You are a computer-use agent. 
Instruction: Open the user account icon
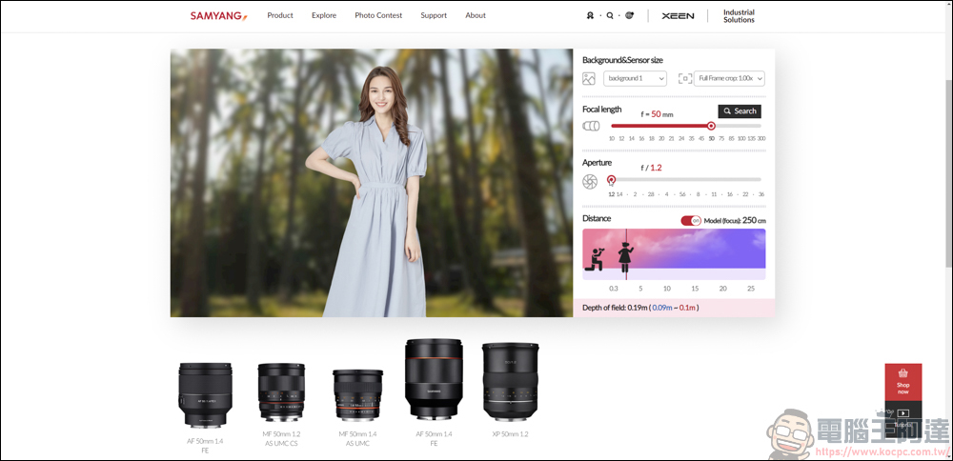click(x=590, y=16)
